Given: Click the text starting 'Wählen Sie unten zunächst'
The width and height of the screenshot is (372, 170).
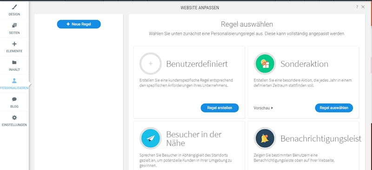Looking at the screenshot, I should click(x=247, y=34).
